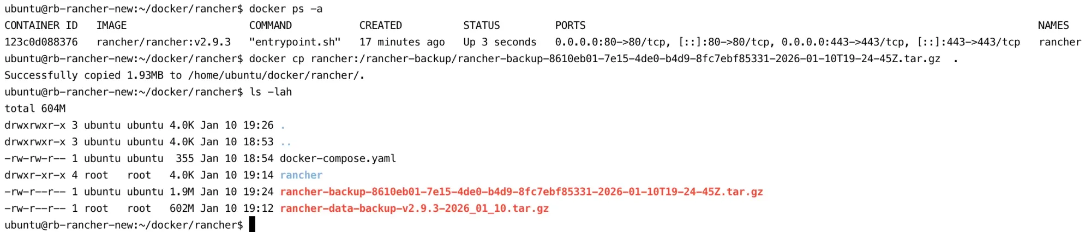The height and width of the screenshot is (232, 1091).
Task: Click the "17 minutes ago" created value
Action: 401,42
